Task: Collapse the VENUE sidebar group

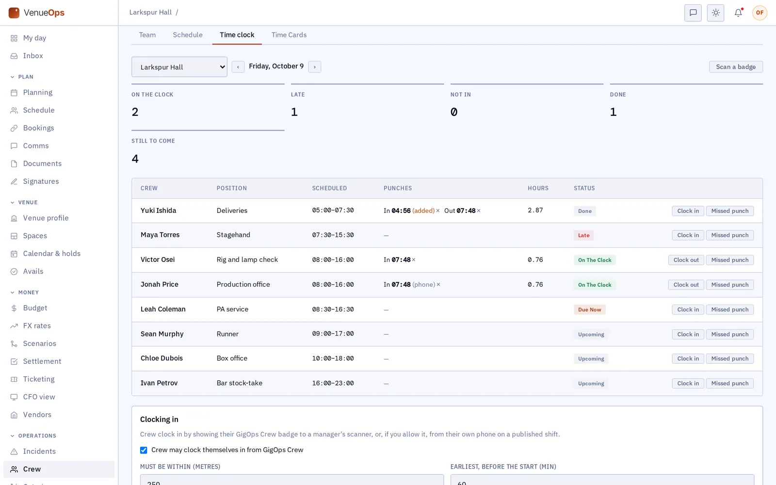Action: [x=24, y=202]
